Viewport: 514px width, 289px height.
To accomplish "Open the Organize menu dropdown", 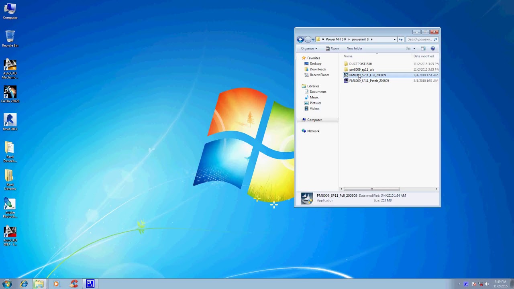I will click(x=309, y=49).
